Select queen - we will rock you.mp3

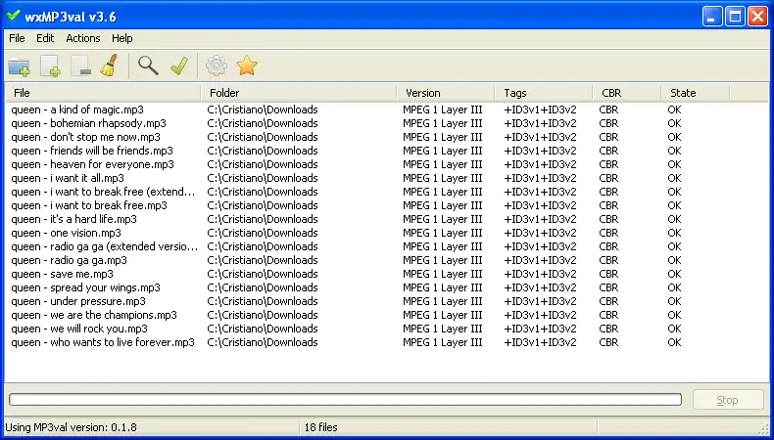[x=79, y=329]
